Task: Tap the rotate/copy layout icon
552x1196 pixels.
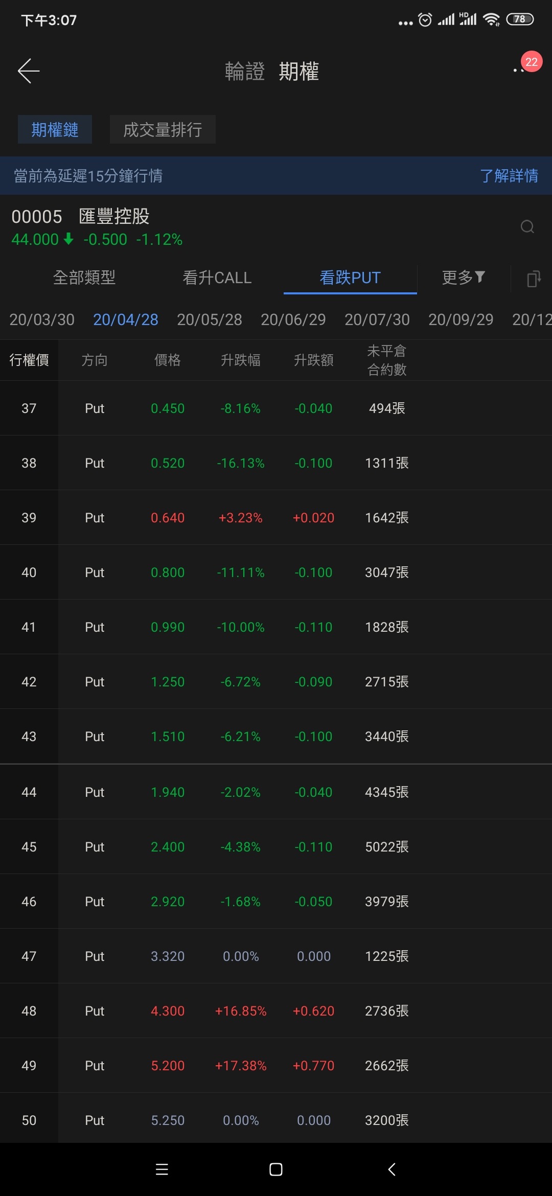Action: (x=534, y=279)
